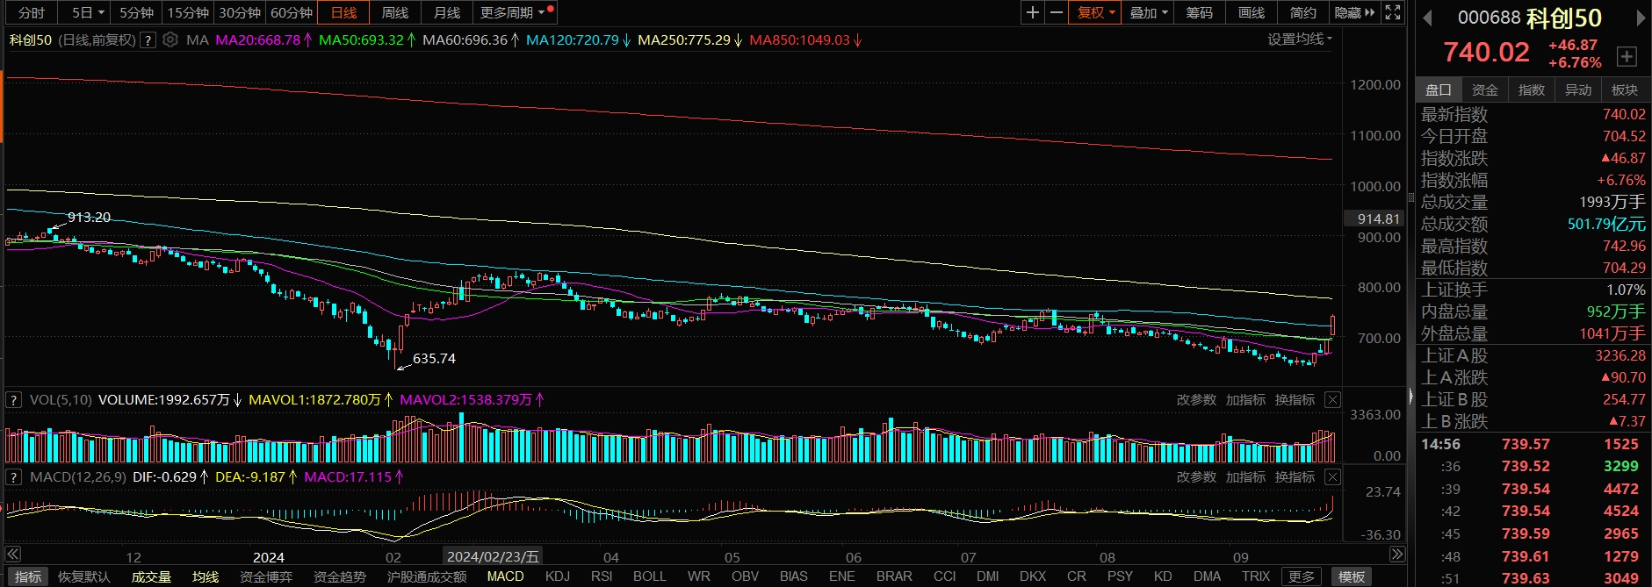Toggle 简约 simplified mode
The width and height of the screenshot is (1652, 587).
click(x=1302, y=12)
